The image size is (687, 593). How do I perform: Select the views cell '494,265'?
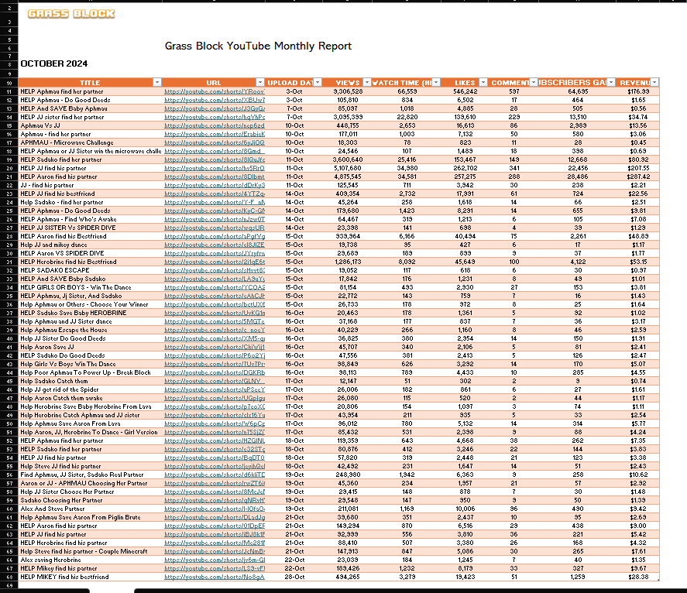pyautogui.click(x=348, y=577)
